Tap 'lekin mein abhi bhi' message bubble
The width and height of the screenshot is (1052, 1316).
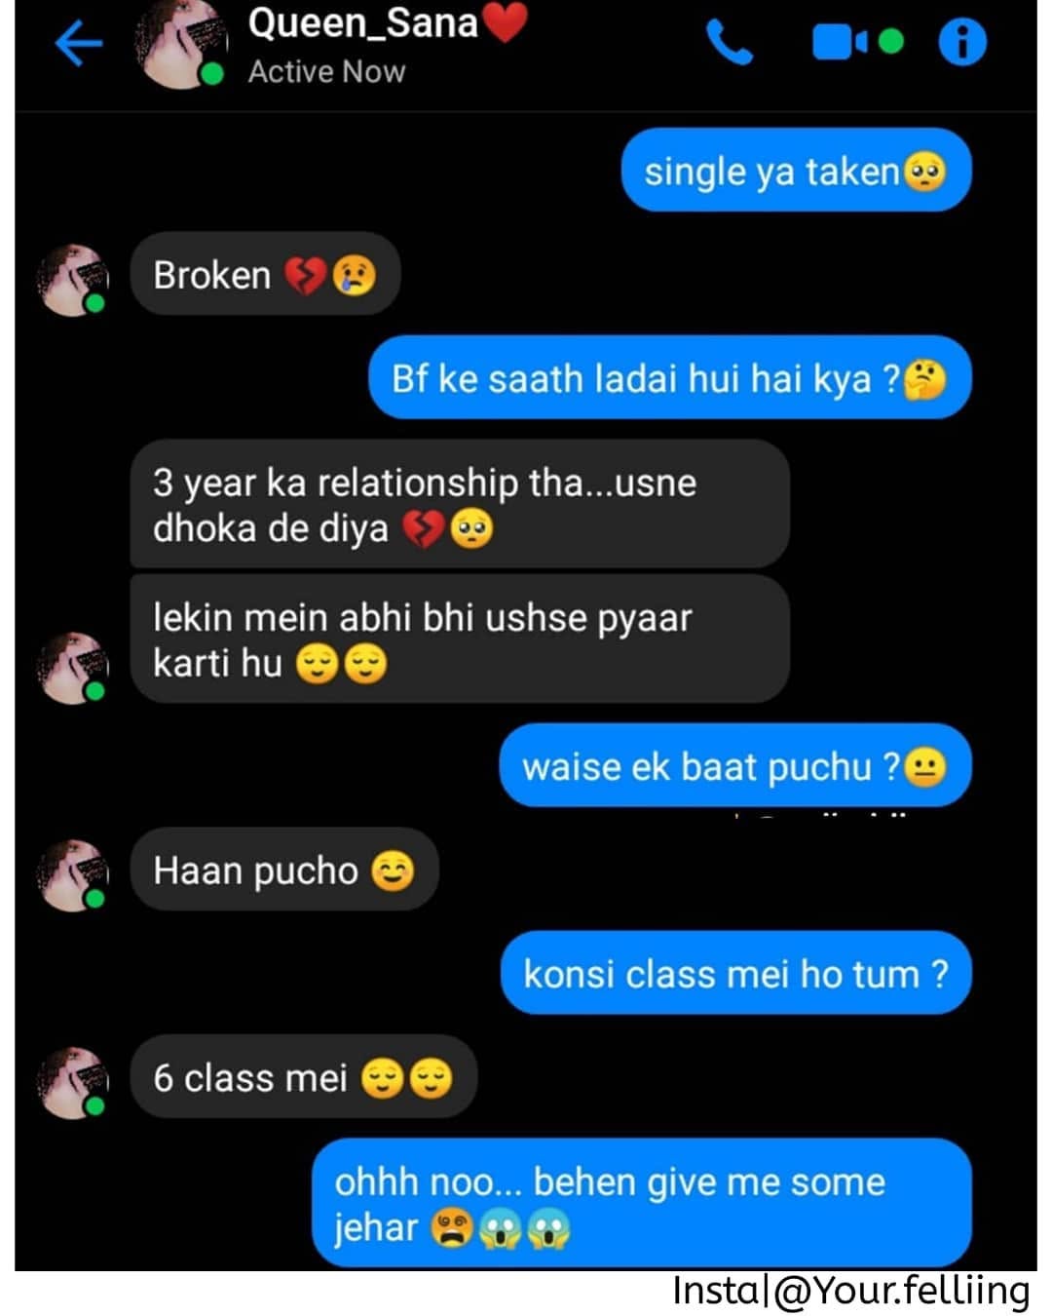pos(459,639)
